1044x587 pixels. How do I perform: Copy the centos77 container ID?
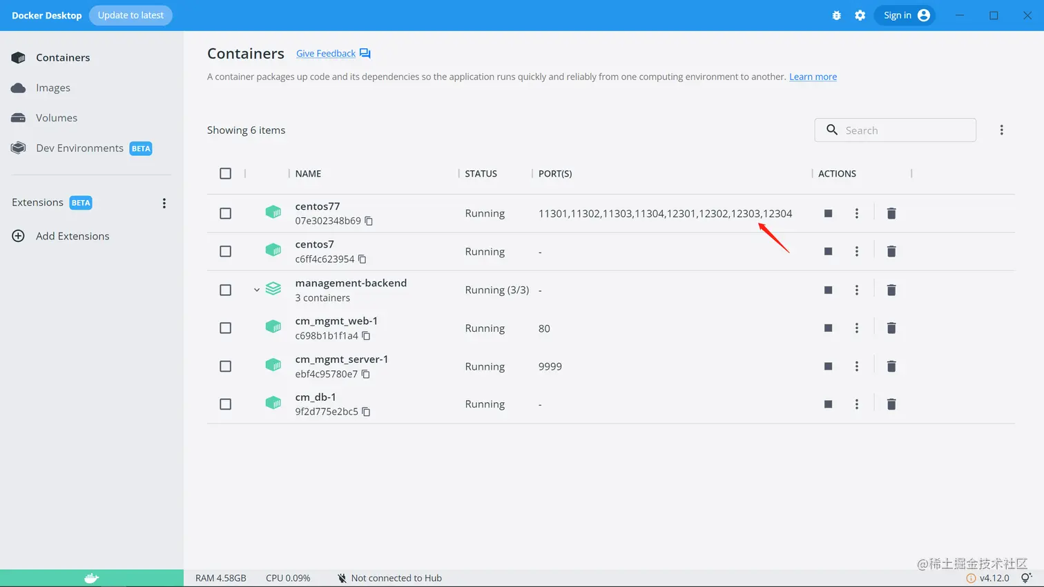(369, 221)
